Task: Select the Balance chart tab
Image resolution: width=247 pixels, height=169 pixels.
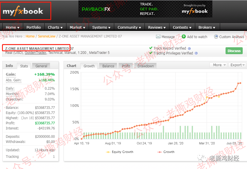Action: (108, 66)
